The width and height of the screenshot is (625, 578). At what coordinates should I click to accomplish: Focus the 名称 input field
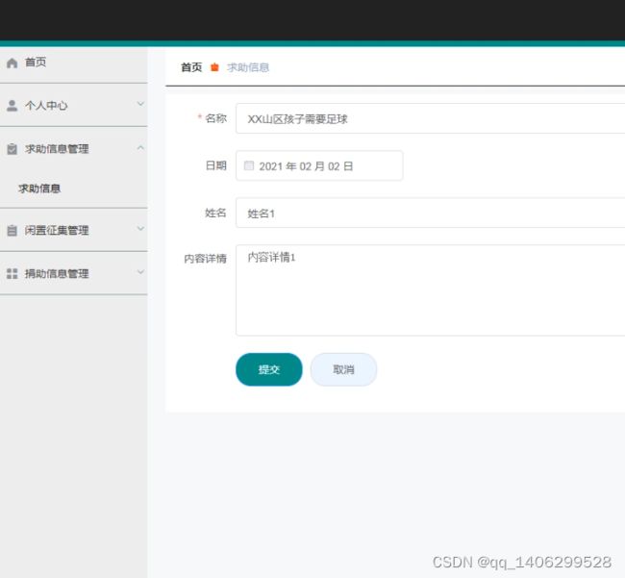pos(430,118)
